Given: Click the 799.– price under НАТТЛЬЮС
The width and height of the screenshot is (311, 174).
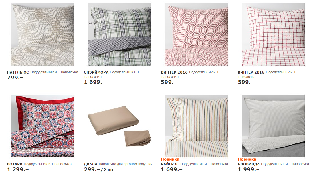Looking at the screenshot, I should (15, 78).
